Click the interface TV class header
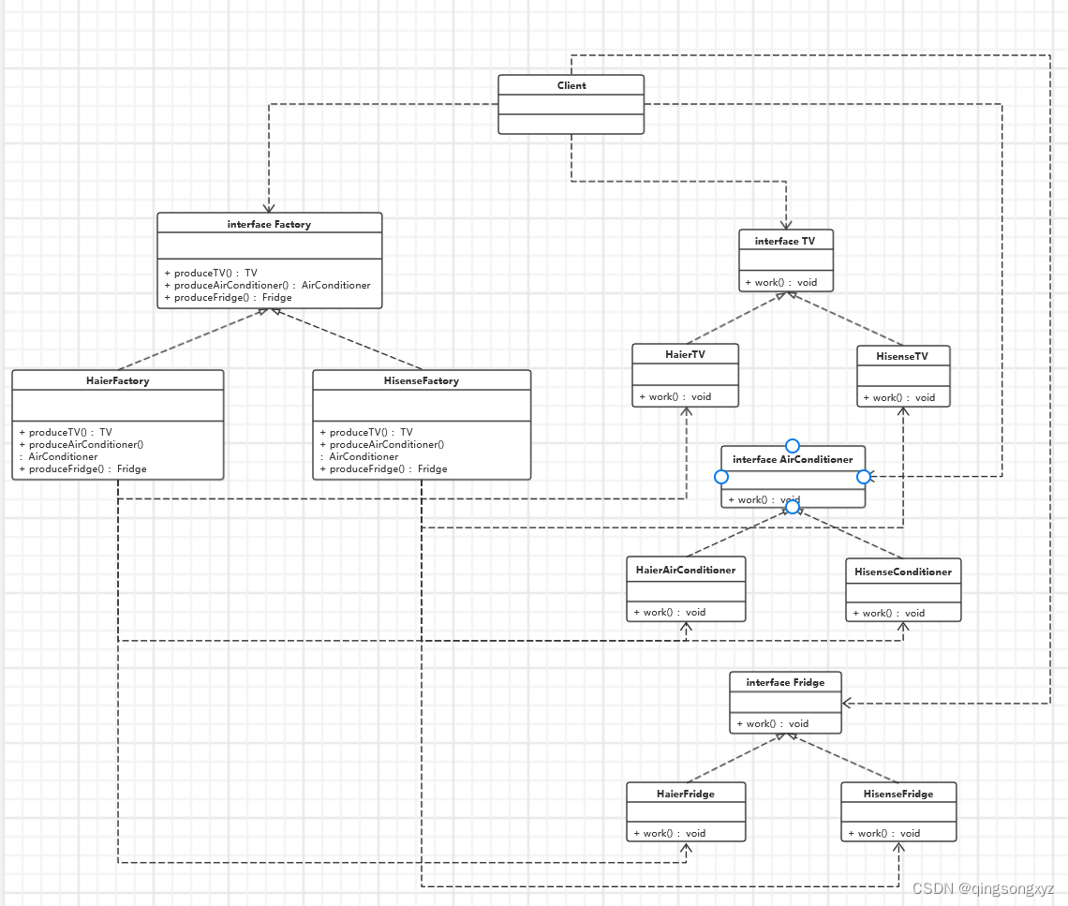This screenshot has width=1068, height=906. (x=785, y=241)
